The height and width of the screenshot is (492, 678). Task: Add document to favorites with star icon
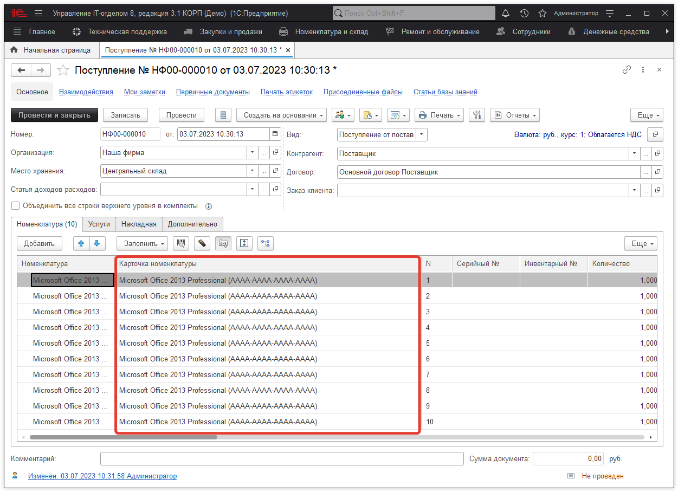(x=63, y=70)
